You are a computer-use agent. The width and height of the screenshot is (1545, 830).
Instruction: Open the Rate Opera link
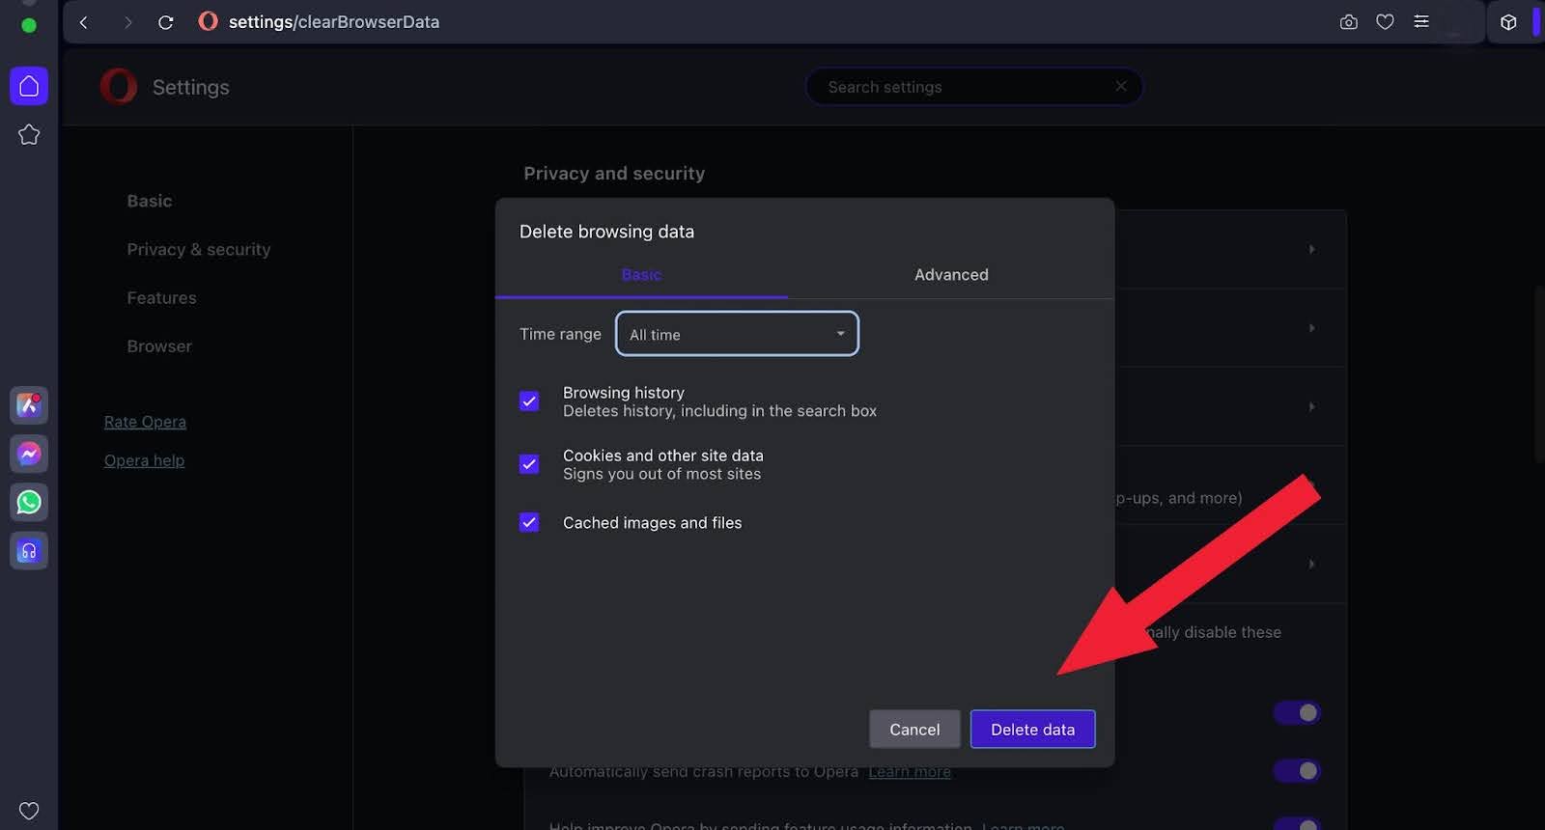(x=145, y=422)
